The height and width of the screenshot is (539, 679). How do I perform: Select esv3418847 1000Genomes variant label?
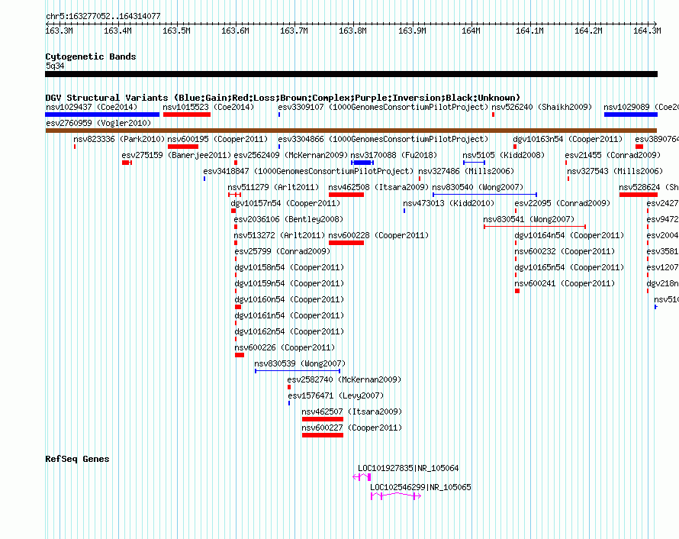pyautogui.click(x=308, y=171)
